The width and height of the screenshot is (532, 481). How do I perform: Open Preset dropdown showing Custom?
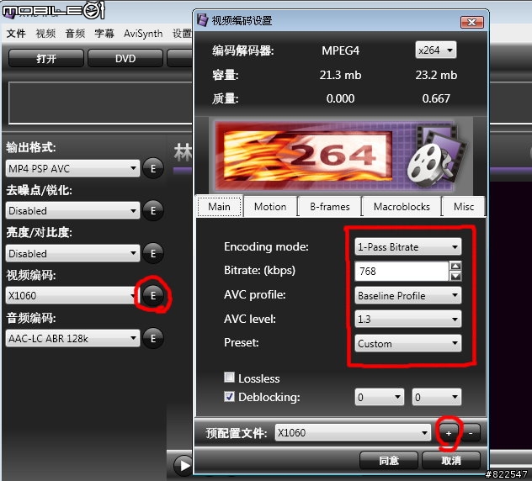[407, 344]
